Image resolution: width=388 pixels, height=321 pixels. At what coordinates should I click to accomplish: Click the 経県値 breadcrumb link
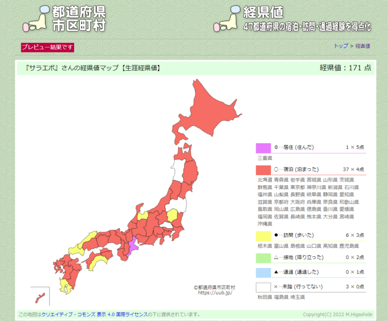(x=362, y=46)
